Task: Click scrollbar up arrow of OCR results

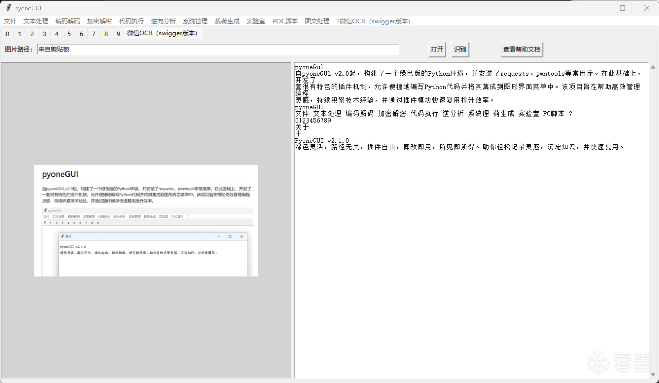Action: tap(653, 67)
